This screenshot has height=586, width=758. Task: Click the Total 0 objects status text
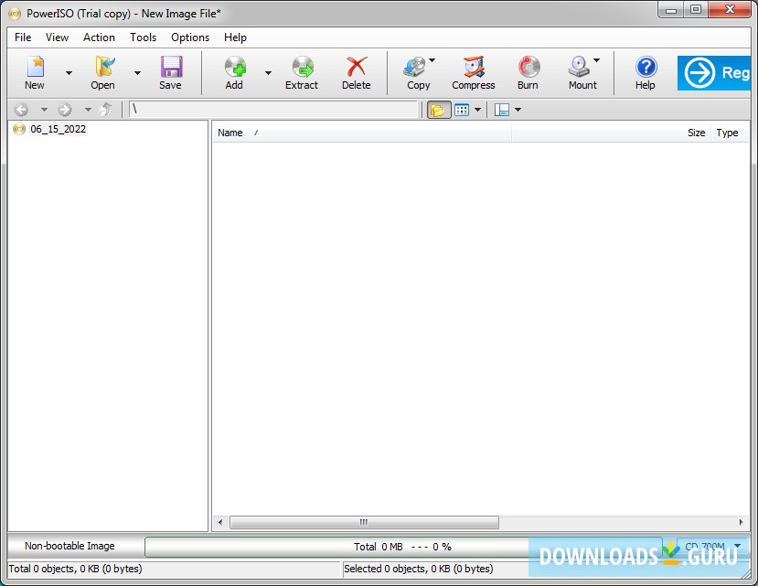[x=75, y=569]
